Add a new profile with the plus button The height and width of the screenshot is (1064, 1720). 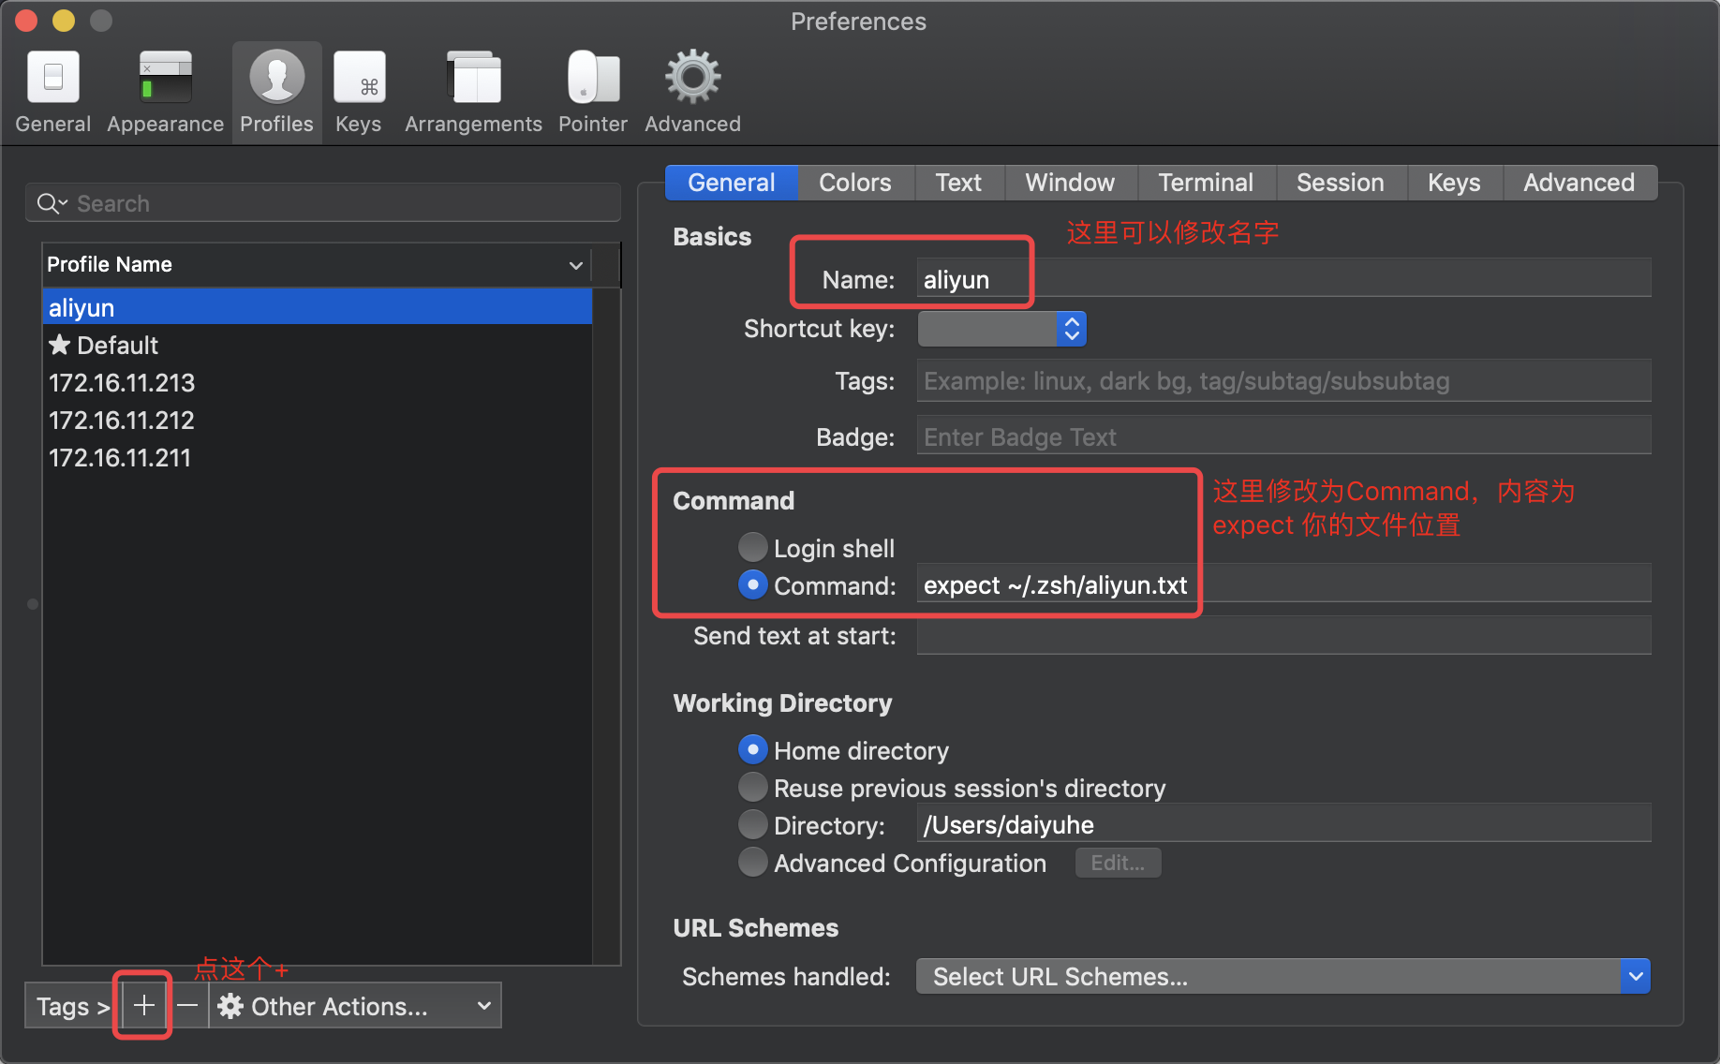click(142, 1005)
